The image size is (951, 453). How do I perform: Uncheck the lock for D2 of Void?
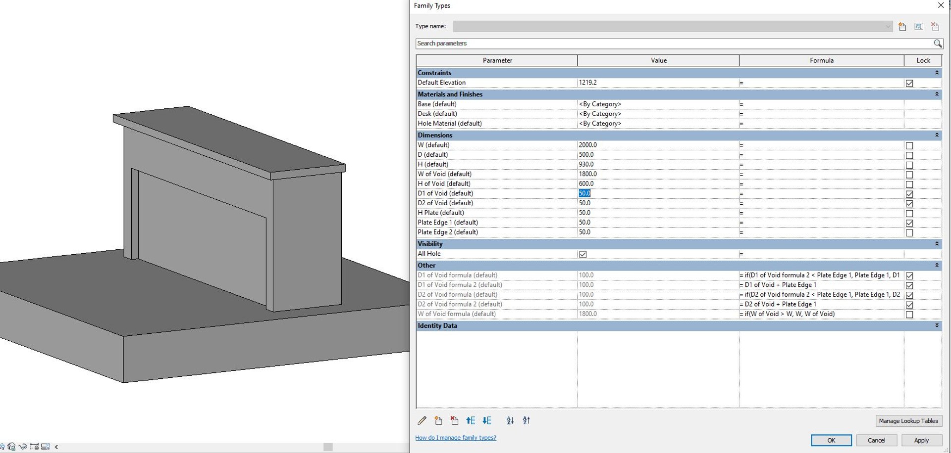pos(909,204)
